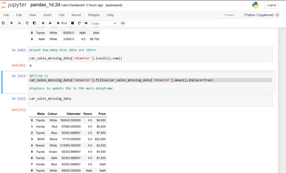Open the Help menu
This screenshot has height=173, width=286.
[110, 15]
